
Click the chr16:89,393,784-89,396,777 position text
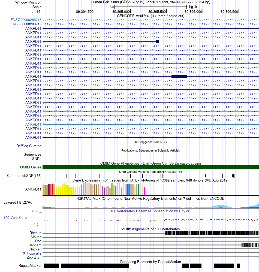point(179,2)
